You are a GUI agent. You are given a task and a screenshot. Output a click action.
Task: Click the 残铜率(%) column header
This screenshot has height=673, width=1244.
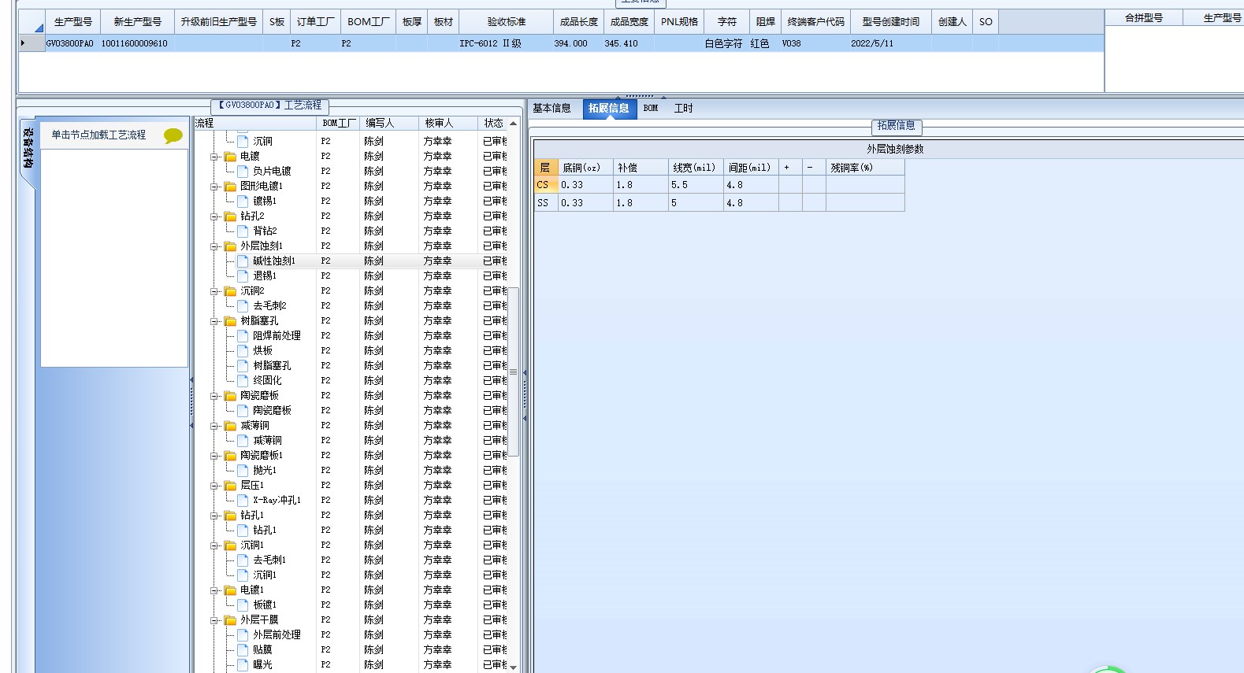click(x=864, y=168)
